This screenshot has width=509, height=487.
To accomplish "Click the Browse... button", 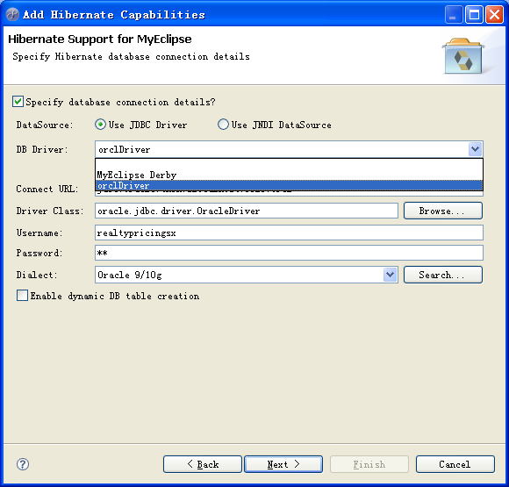I will tap(443, 211).
